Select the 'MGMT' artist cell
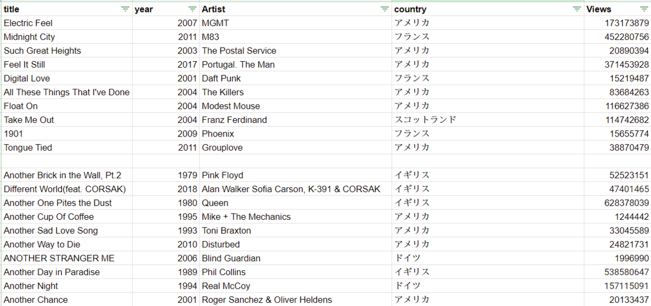This screenshot has height=306, width=651. tap(296, 23)
